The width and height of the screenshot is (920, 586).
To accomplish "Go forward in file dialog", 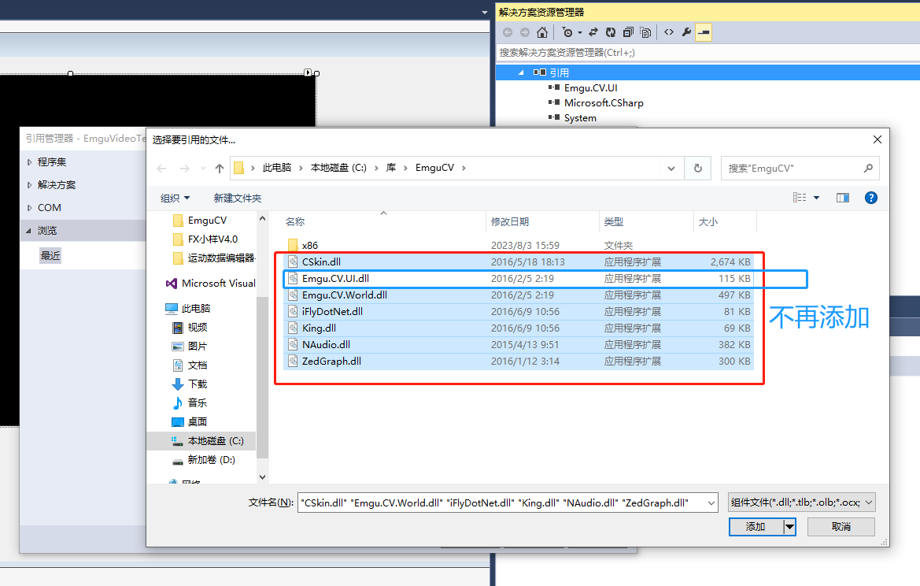I will coord(184,169).
